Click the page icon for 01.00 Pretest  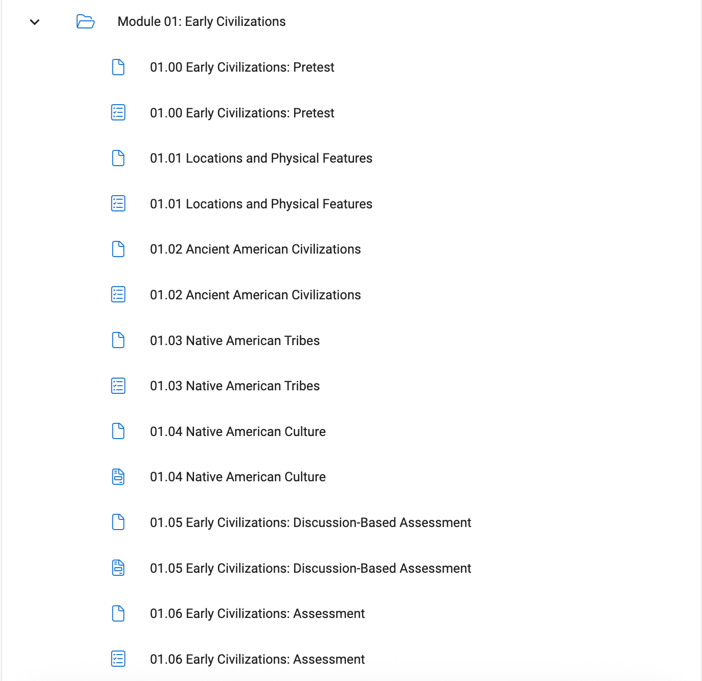[x=118, y=67]
